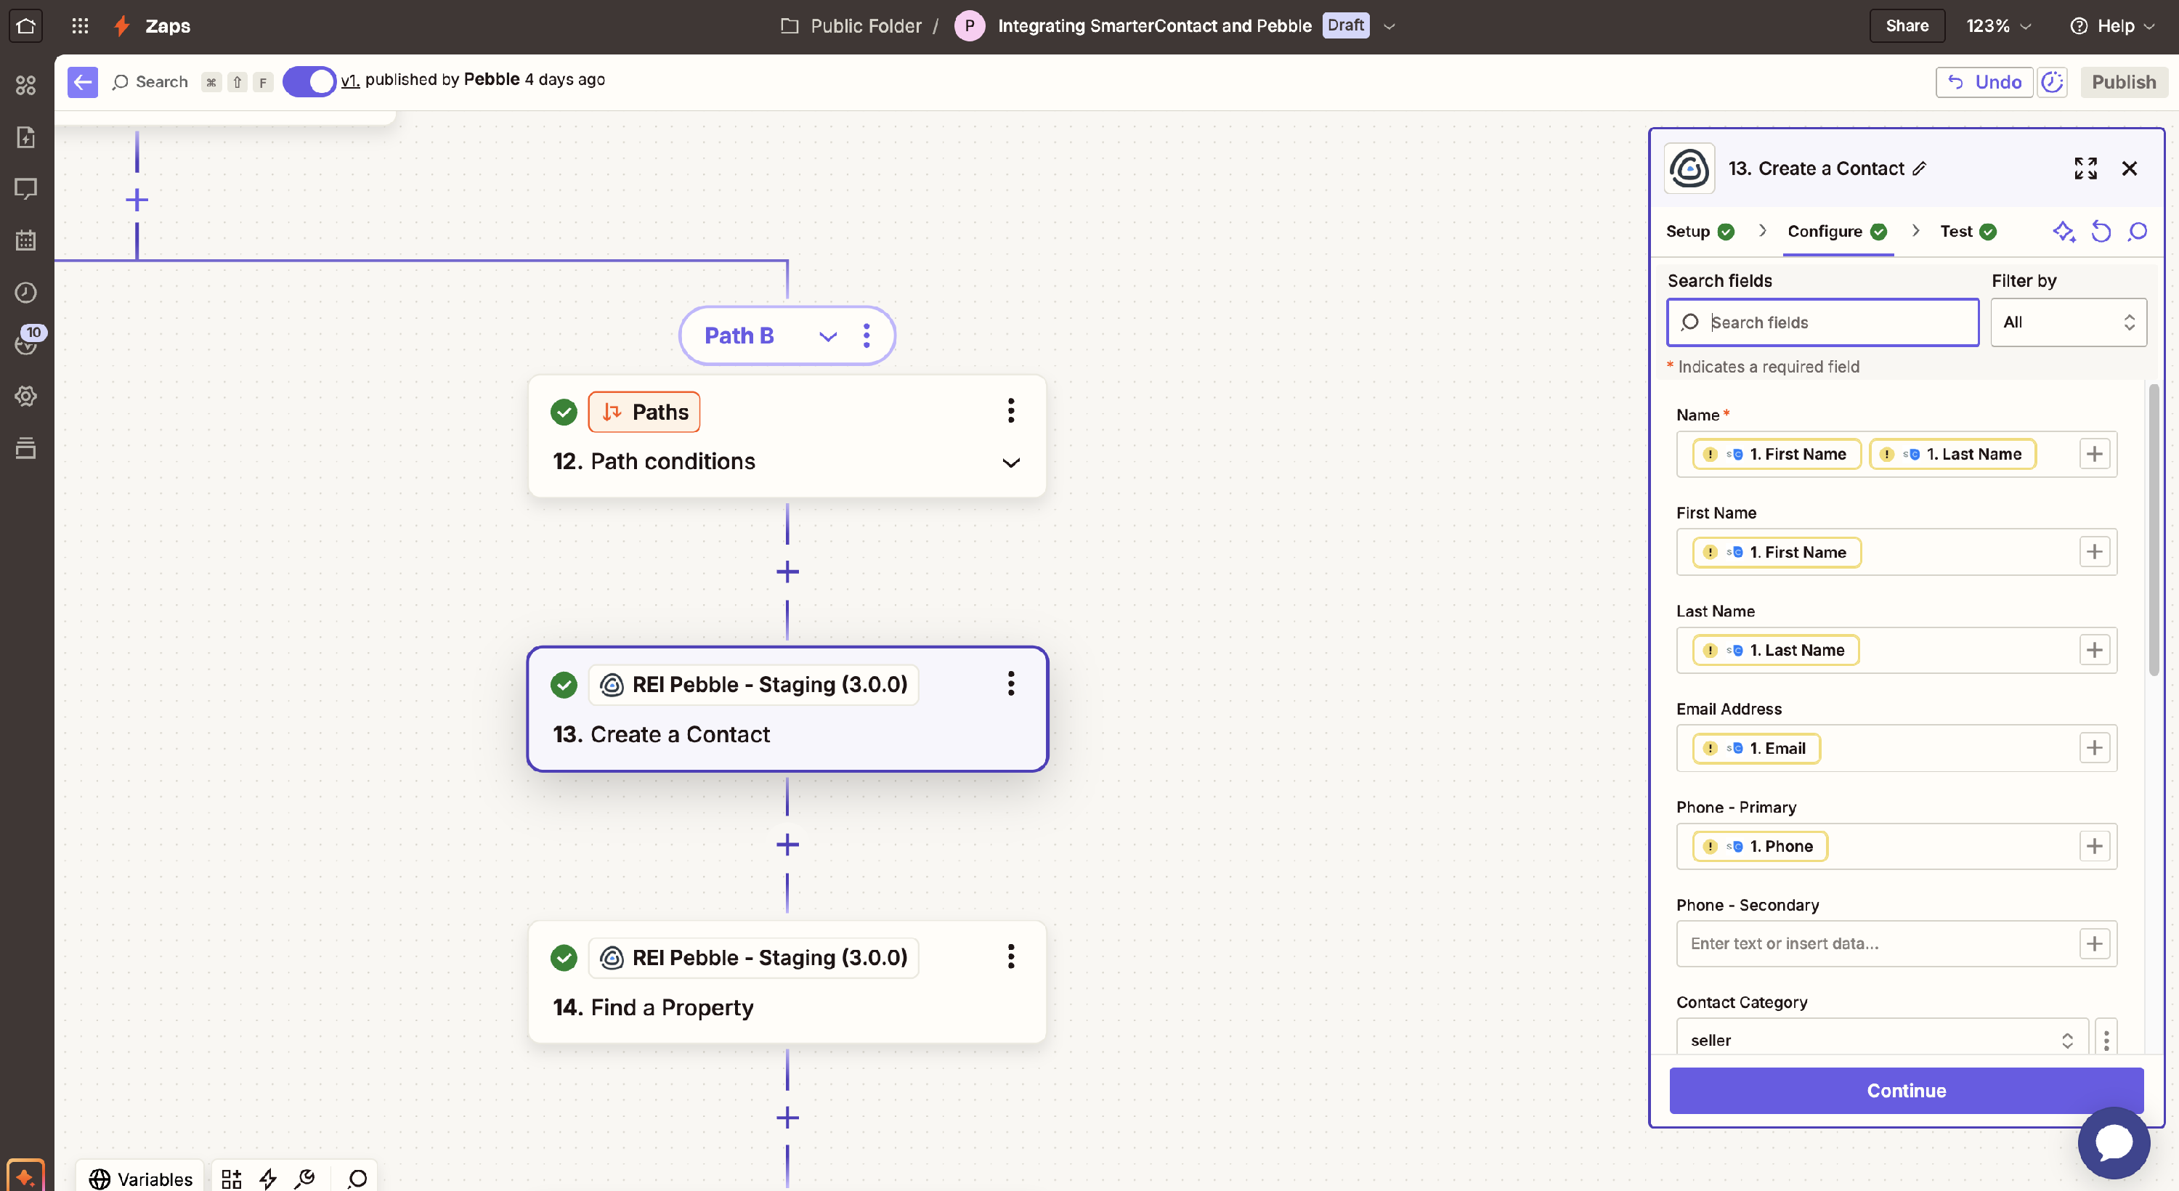Click the refresh fields icon in step panel
2179x1191 pixels.
[2101, 231]
